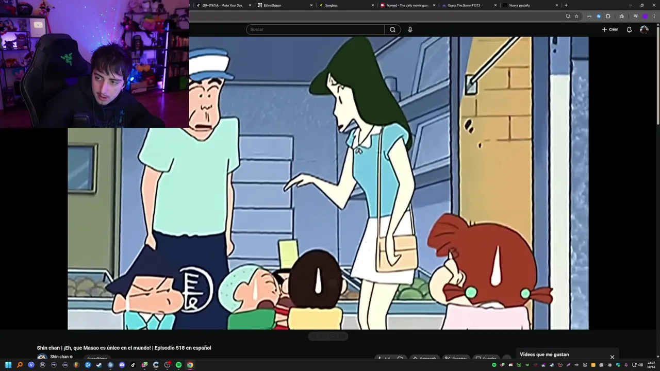The width and height of the screenshot is (660, 371).
Task: Click the Steam icon in system tray
Action: [x=552, y=365]
